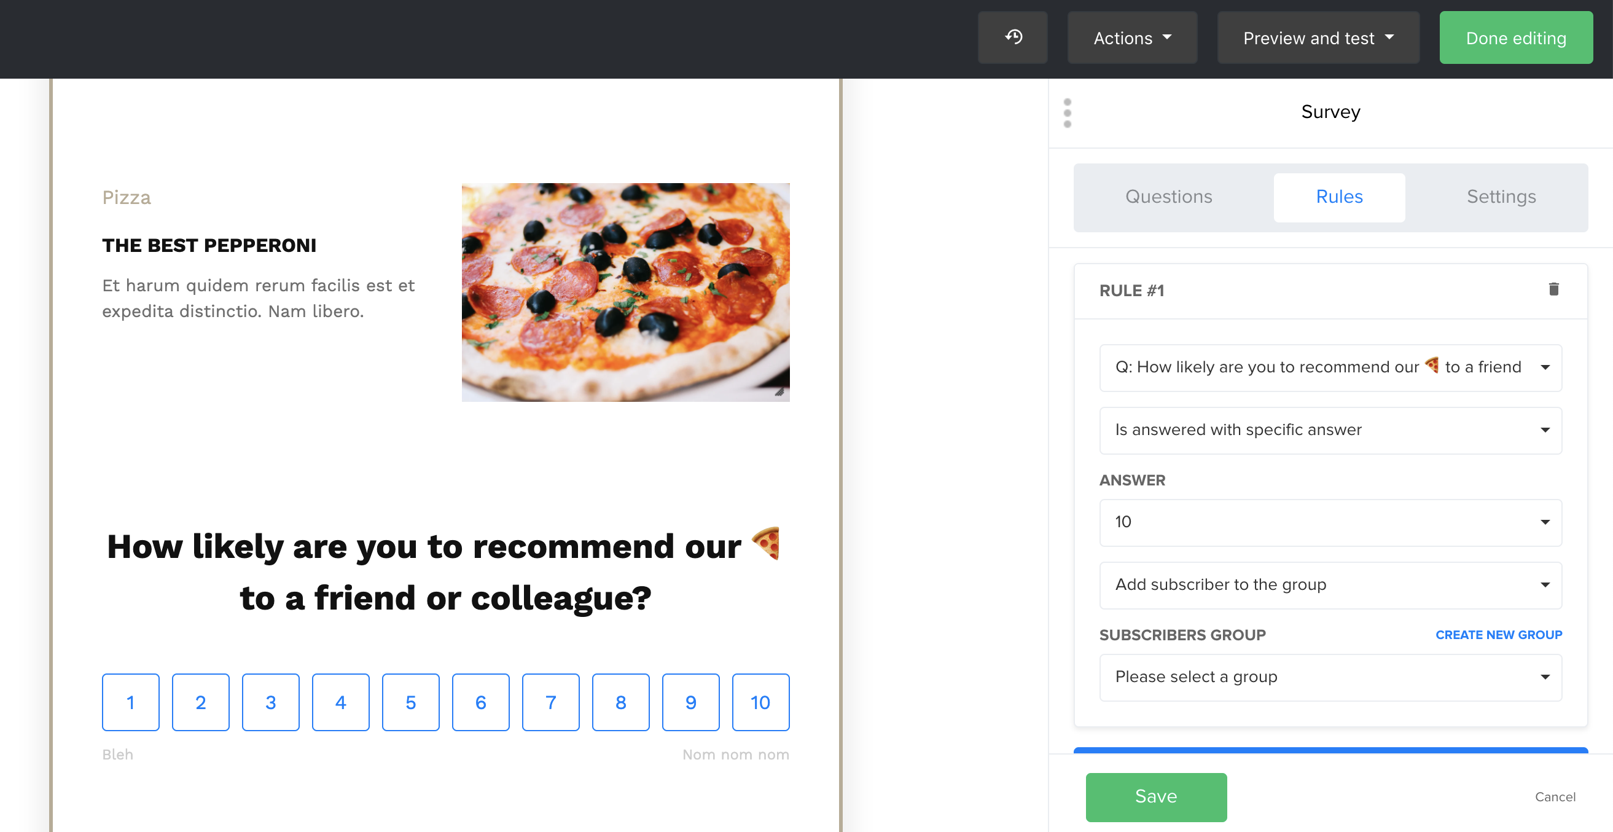Viewport: 1613px width, 832px height.
Task: Click the three-dot drag handle beside Survey
Action: (1068, 113)
